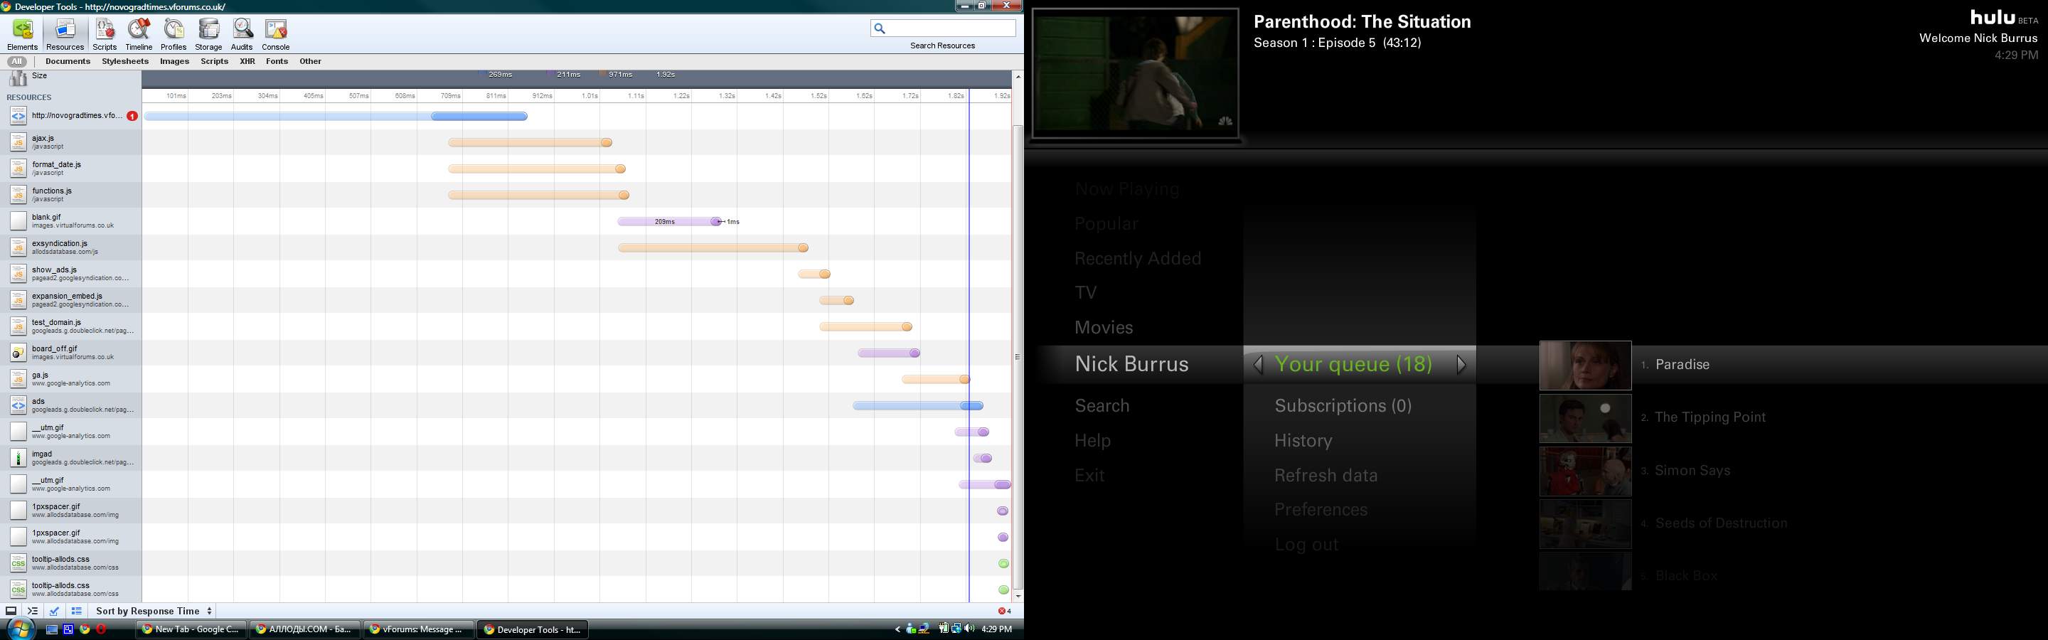
Task: Filter resources by Scripts
Action: point(214,61)
